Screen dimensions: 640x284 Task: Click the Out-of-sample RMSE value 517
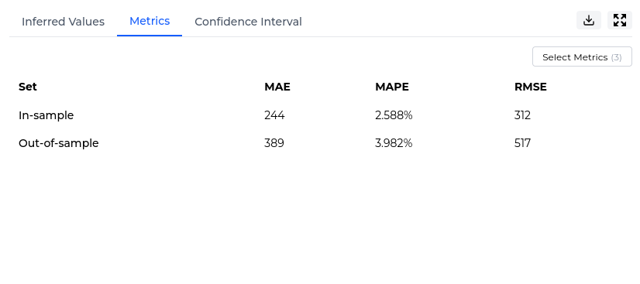tap(522, 143)
